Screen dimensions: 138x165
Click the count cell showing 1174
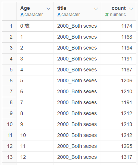[119, 26]
